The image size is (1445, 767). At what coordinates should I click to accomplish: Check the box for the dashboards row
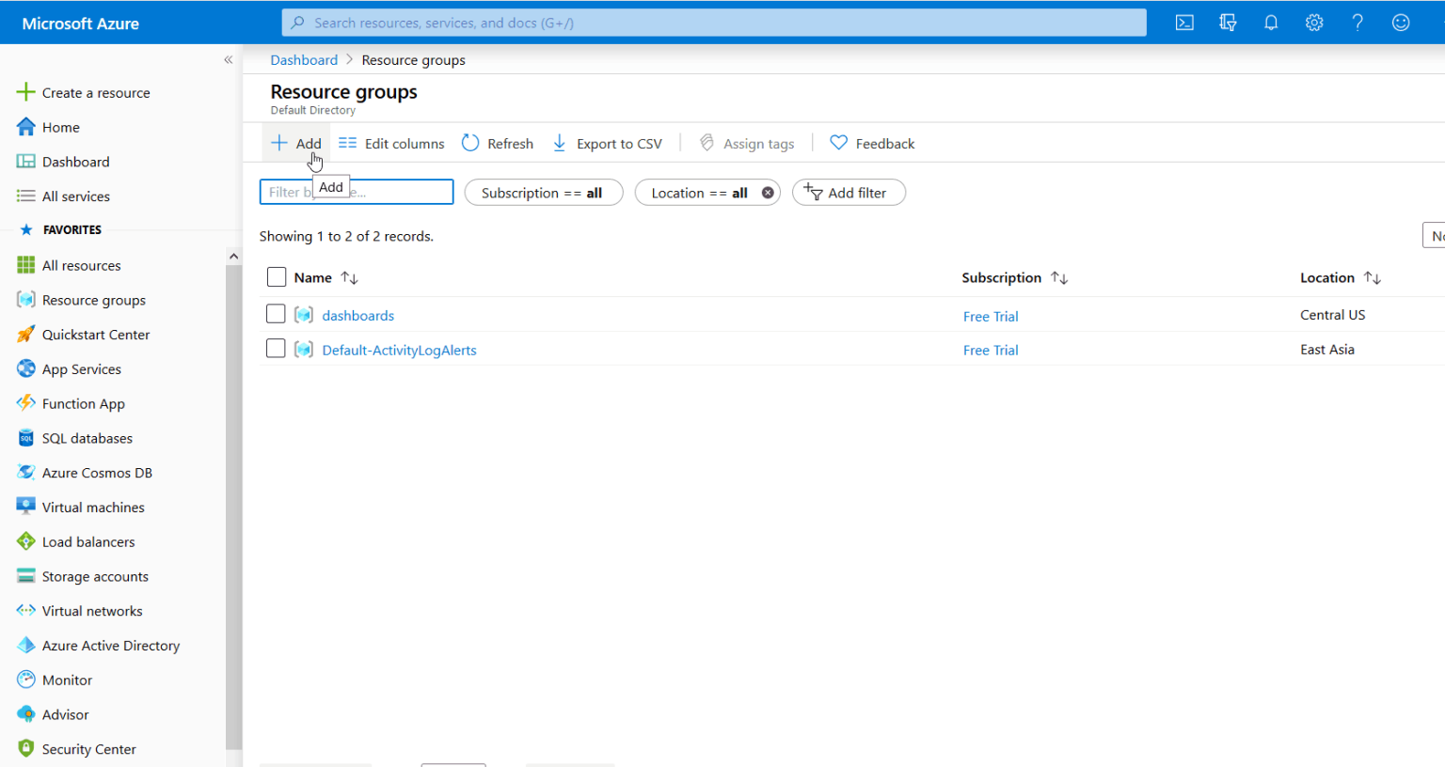tap(276, 314)
